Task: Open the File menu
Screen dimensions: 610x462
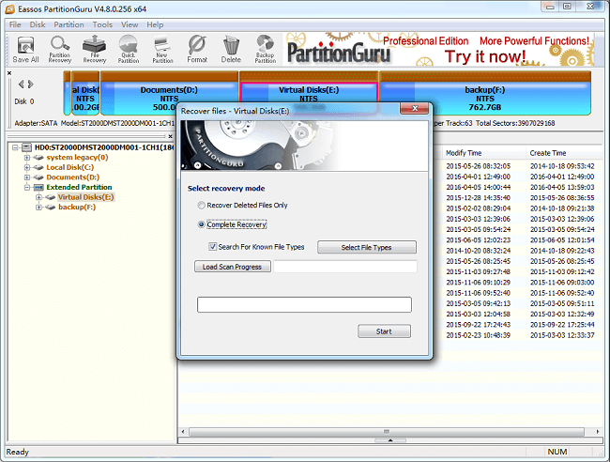Action: tap(15, 24)
